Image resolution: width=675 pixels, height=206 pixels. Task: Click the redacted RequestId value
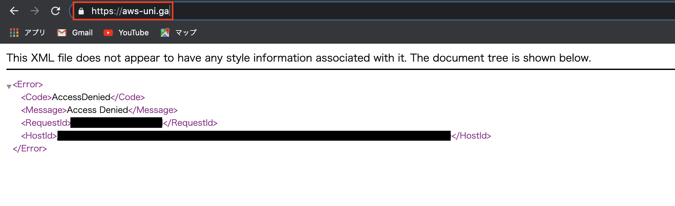[116, 123]
